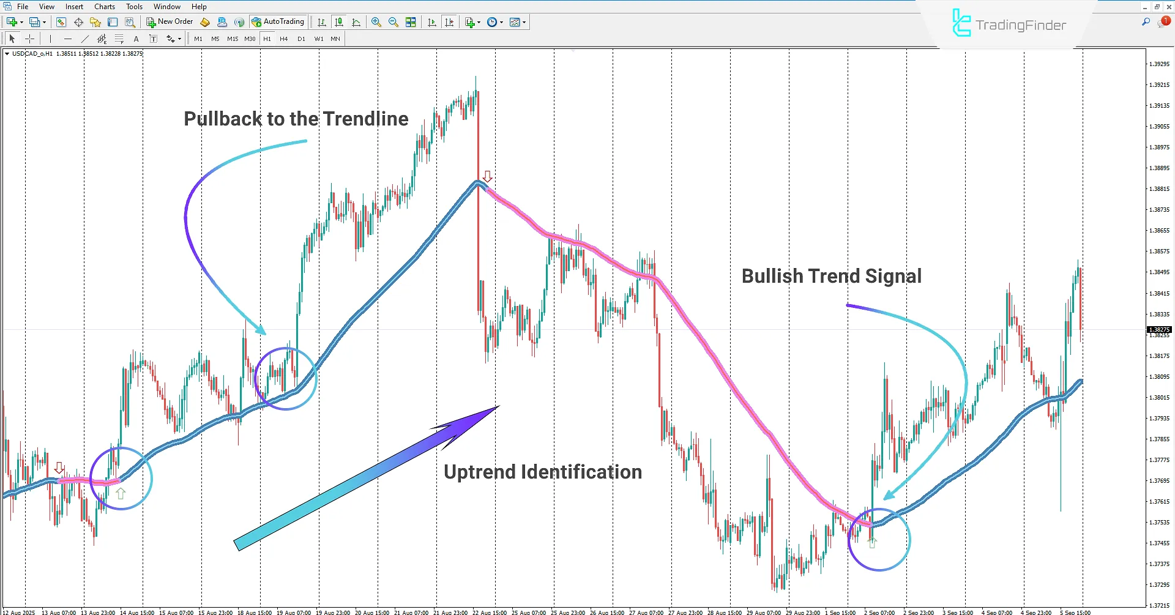Open the Charts menu

[104, 7]
